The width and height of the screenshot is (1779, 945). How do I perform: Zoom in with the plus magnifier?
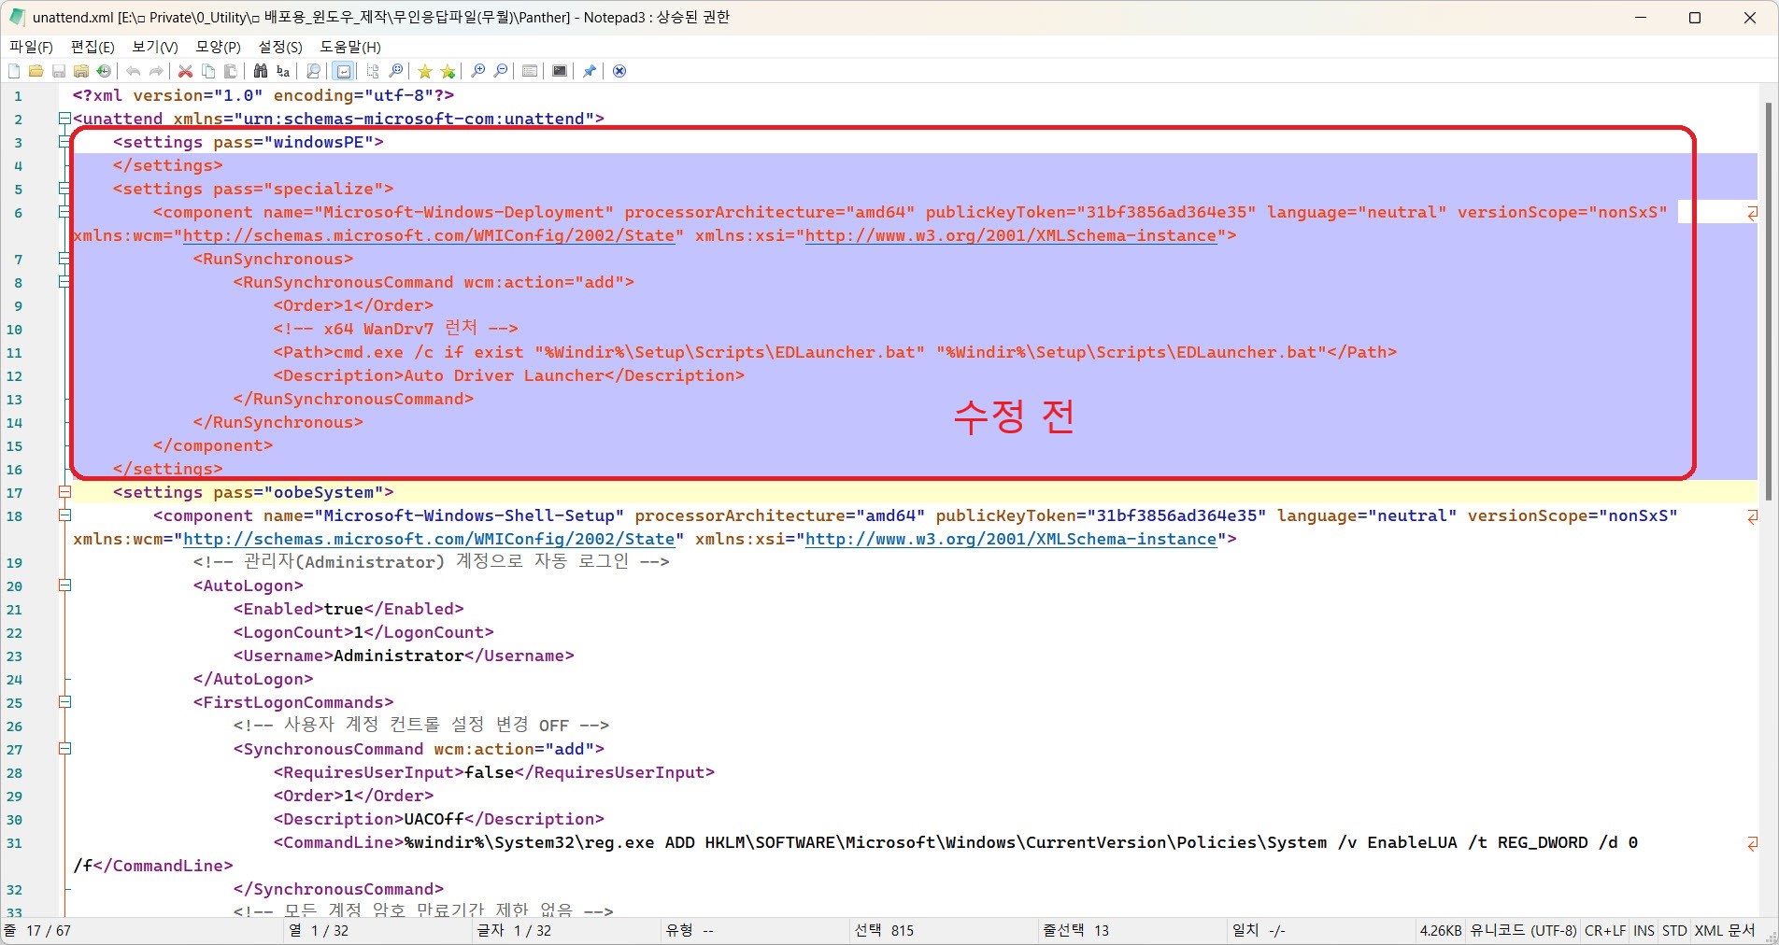[477, 71]
